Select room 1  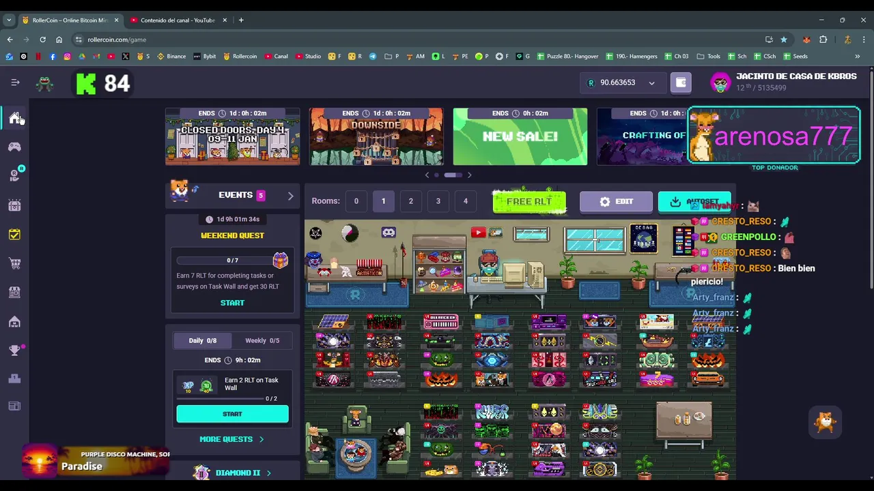coord(383,201)
